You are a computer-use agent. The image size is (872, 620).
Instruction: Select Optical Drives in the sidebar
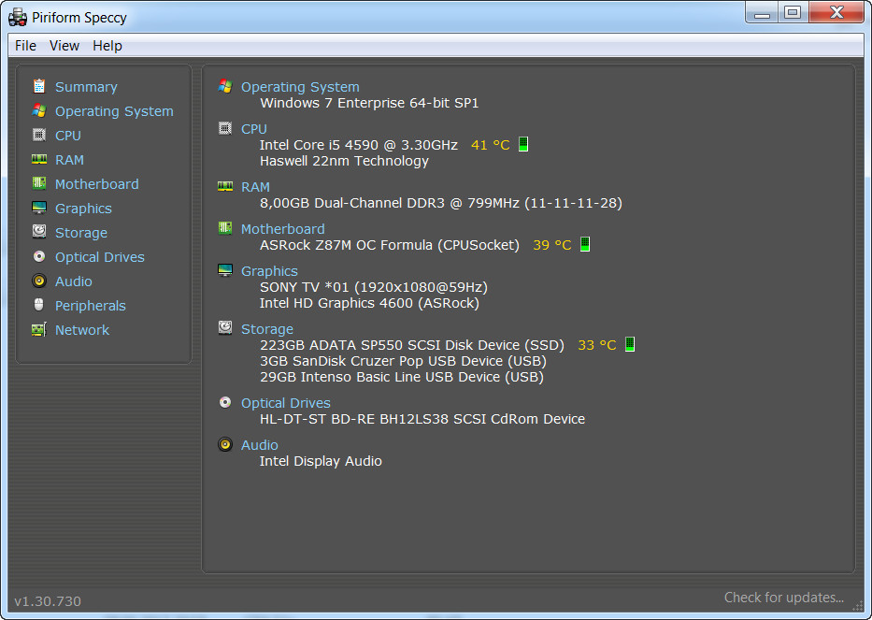(99, 257)
